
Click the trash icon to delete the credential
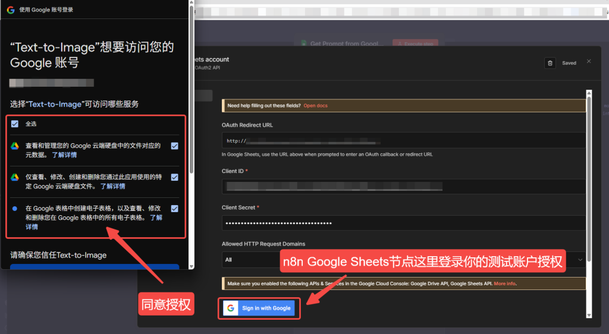pyautogui.click(x=550, y=63)
